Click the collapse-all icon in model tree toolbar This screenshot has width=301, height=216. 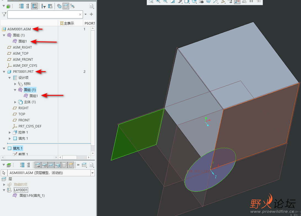[28, 6]
